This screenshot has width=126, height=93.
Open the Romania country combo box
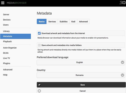(81, 75)
